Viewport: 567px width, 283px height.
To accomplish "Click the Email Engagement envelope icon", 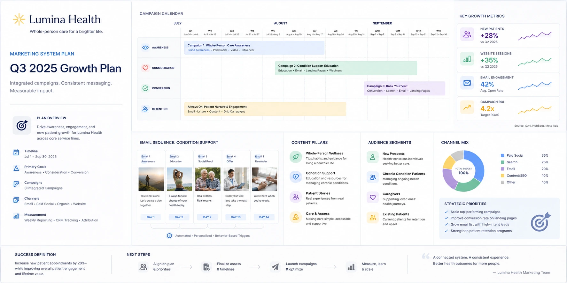I will coord(467,83).
